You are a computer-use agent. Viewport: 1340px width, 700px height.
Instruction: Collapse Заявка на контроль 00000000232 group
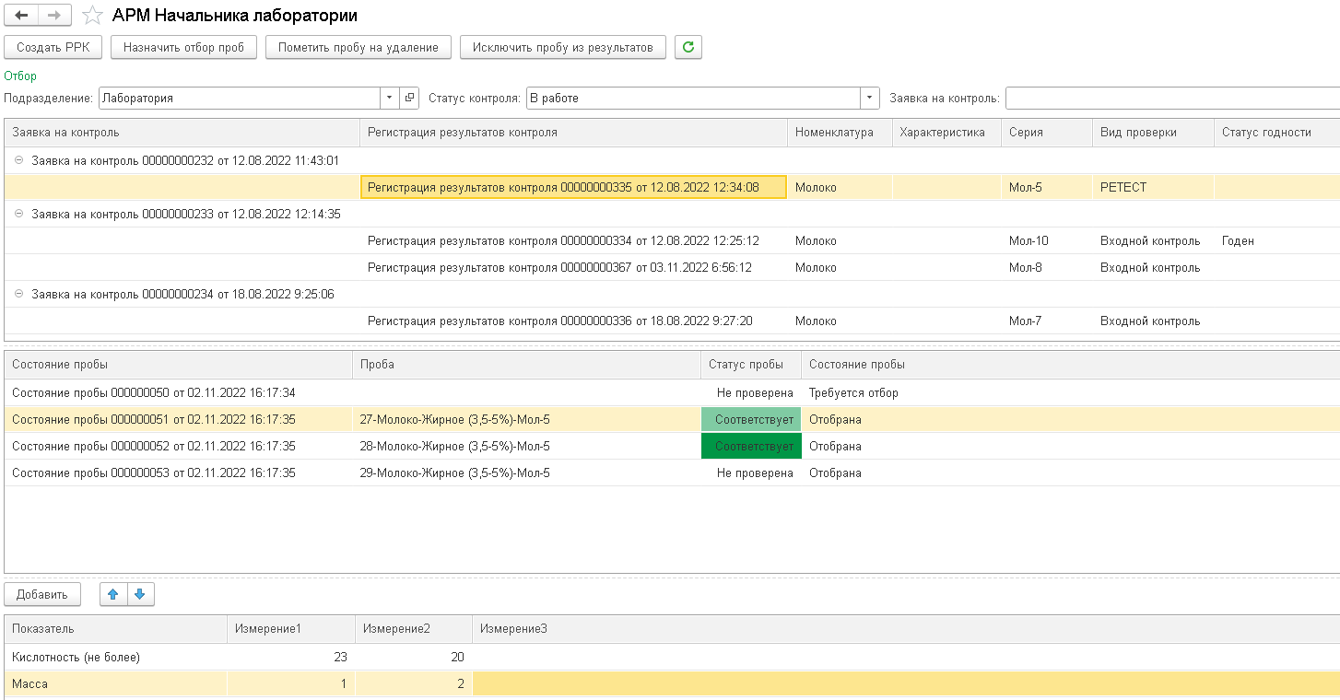[x=19, y=160]
